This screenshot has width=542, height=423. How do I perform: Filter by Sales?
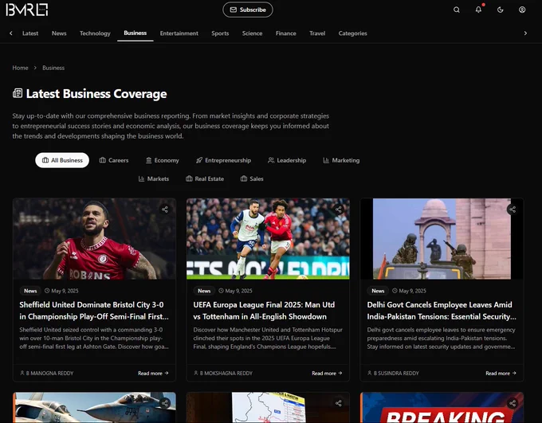[x=252, y=178]
